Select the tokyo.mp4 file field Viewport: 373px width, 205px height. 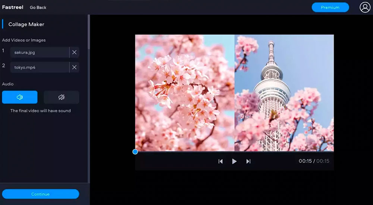coord(40,67)
